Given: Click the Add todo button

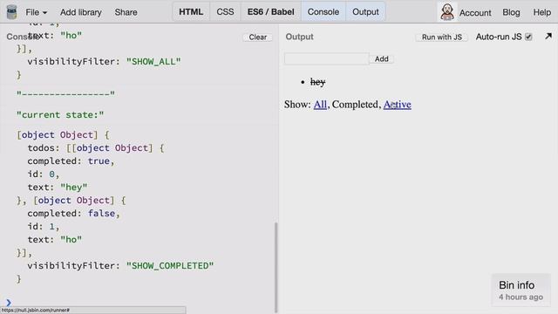Looking at the screenshot, I should tap(382, 58).
